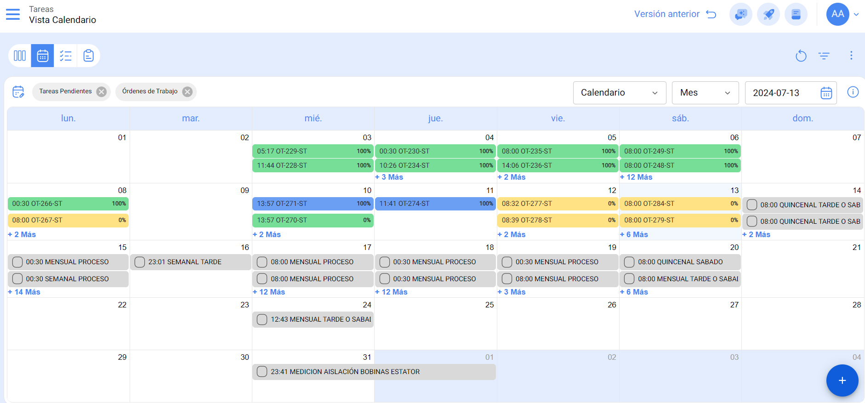Remove the Tareas Pendientes filter chip
Viewport: 865px width, 403px height.
pyautogui.click(x=102, y=91)
